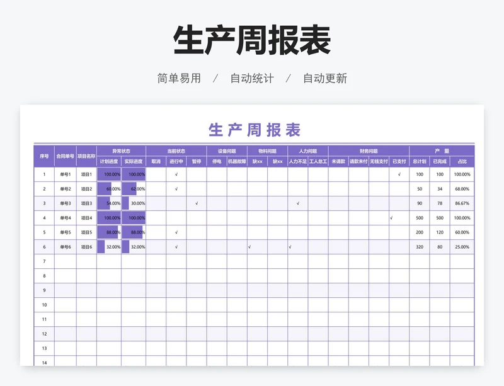Click the 取消 sub-header
Viewport: 504px width, 386px height.
pyautogui.click(x=156, y=161)
